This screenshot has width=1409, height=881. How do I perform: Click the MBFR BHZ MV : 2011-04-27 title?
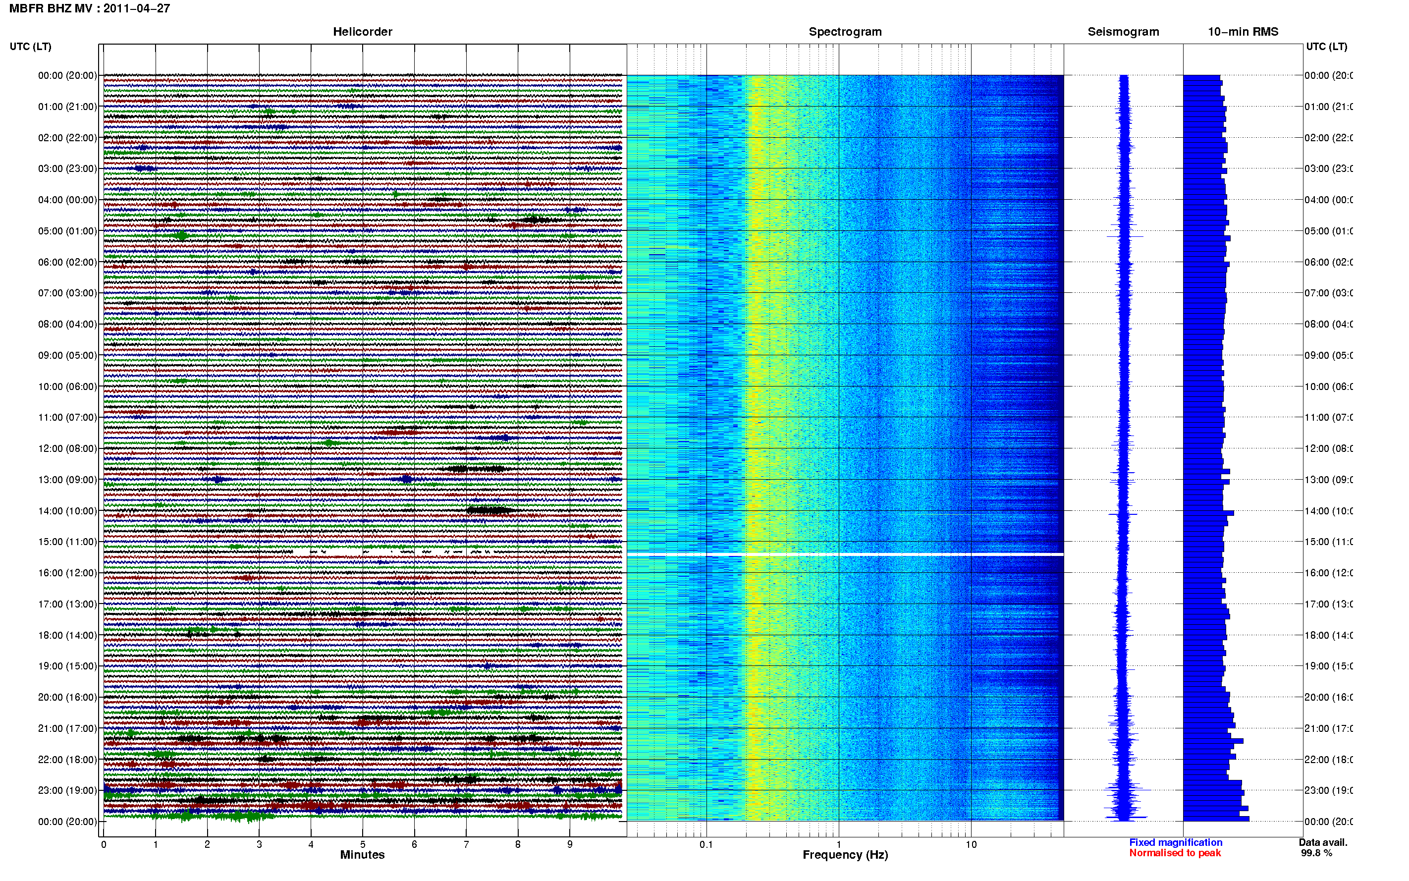(90, 9)
